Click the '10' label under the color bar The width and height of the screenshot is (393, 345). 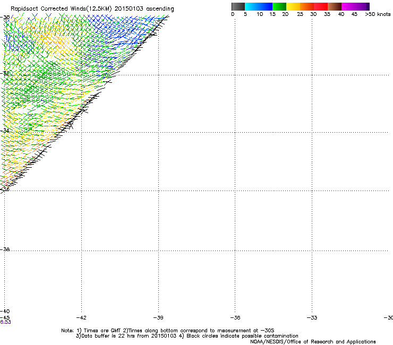click(x=260, y=14)
